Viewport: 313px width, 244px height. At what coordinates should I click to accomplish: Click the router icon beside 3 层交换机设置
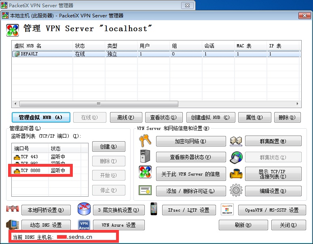[x=84, y=209]
